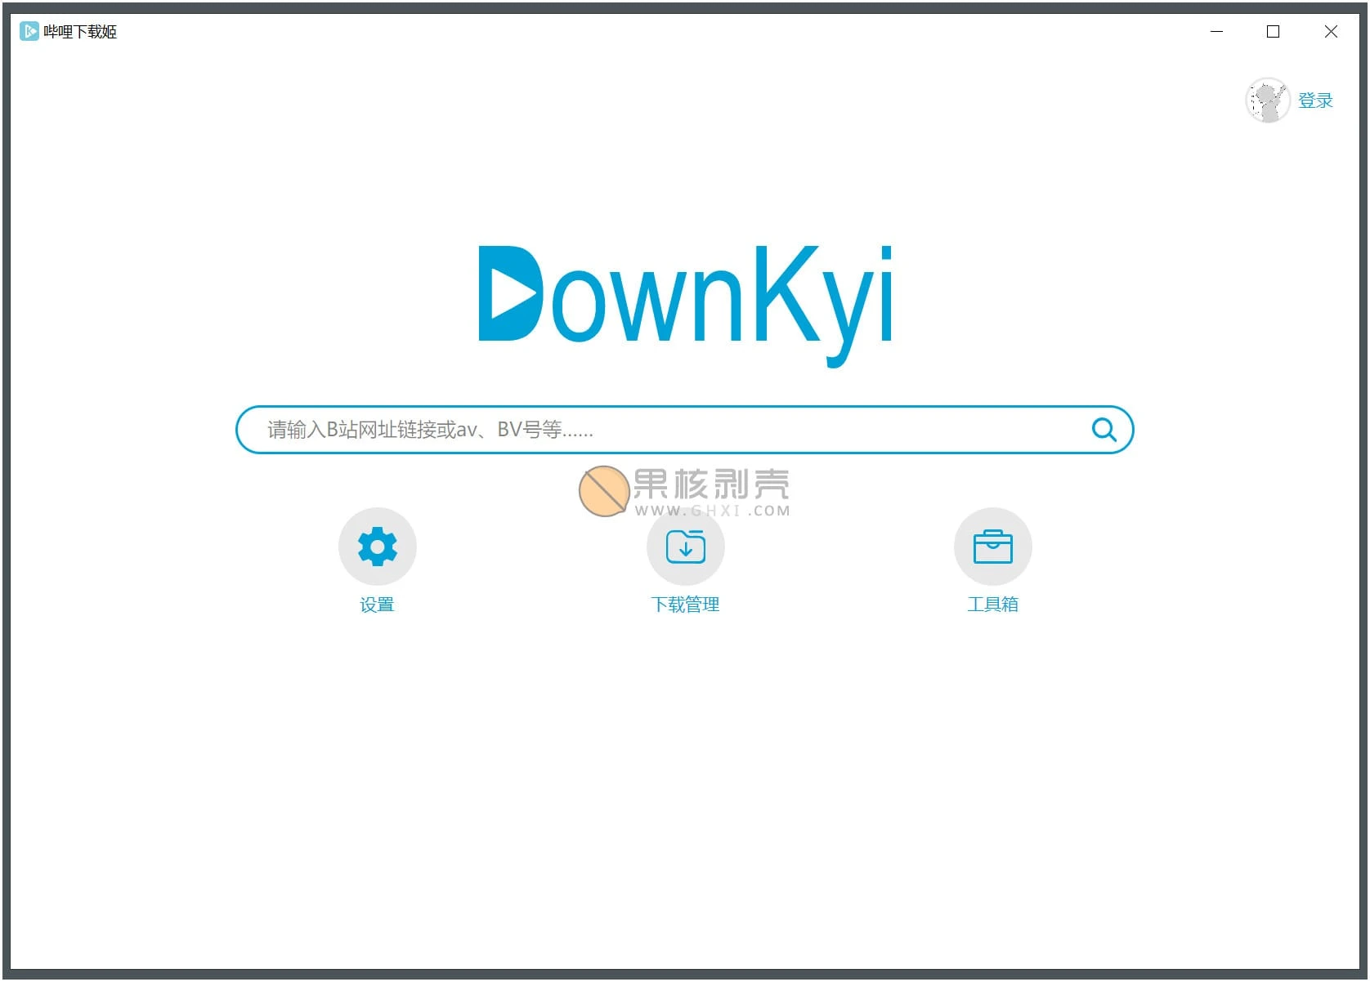Click the magnifier search icon
The height and width of the screenshot is (982, 1370).
coord(1104,430)
